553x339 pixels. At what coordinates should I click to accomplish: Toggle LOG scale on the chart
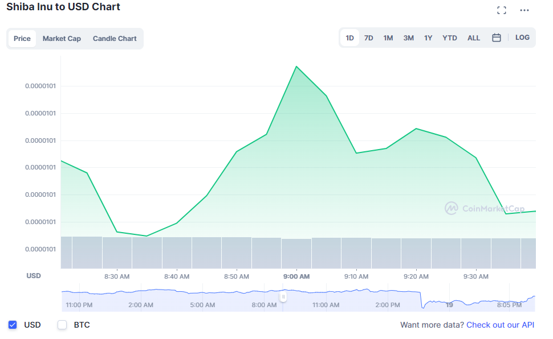tap(522, 38)
